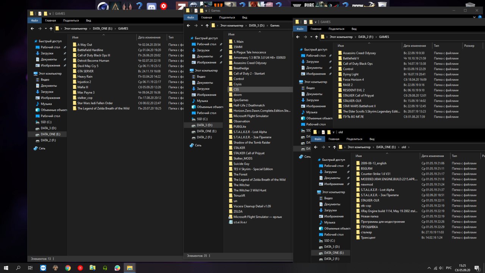Click the Up arrow in the E: GAMES window

(51, 28)
